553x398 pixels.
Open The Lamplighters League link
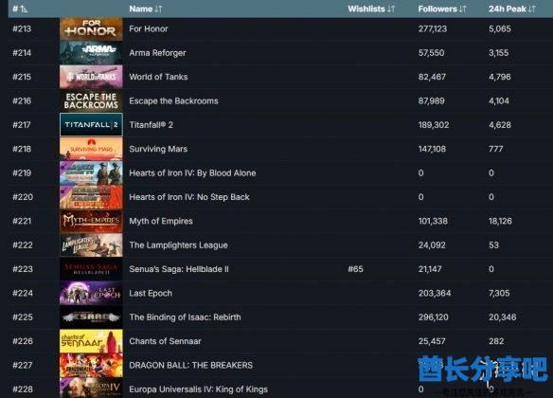pyautogui.click(x=178, y=244)
